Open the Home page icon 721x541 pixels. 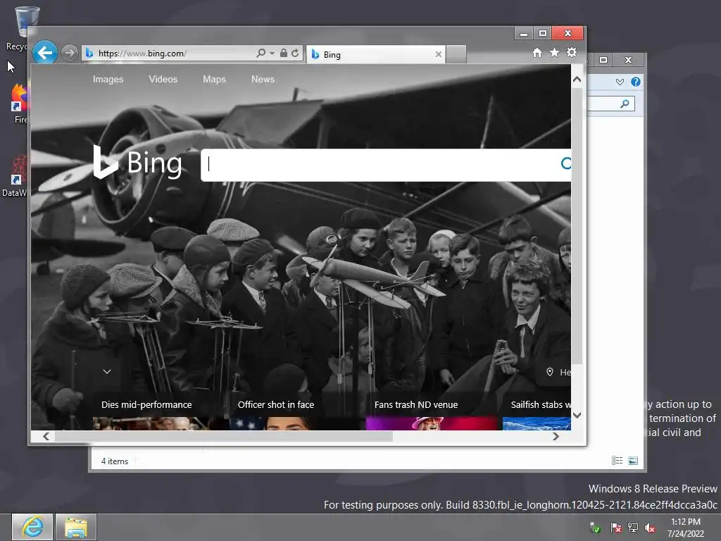tap(537, 52)
